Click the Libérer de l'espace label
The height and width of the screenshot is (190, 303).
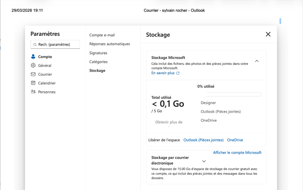tap(164, 140)
